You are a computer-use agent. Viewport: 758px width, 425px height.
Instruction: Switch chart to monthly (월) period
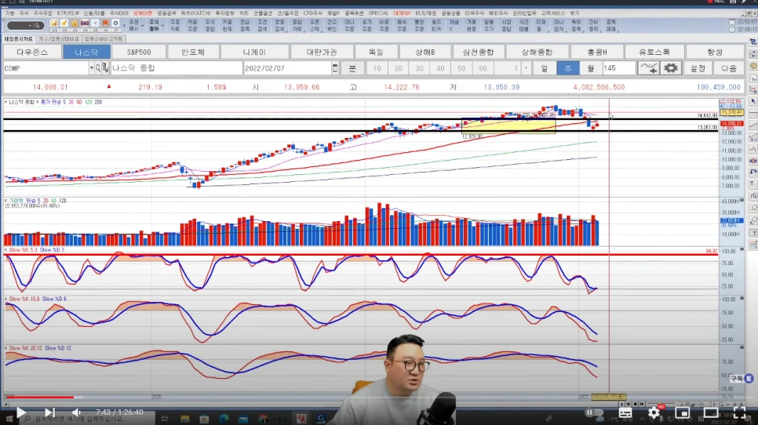590,68
